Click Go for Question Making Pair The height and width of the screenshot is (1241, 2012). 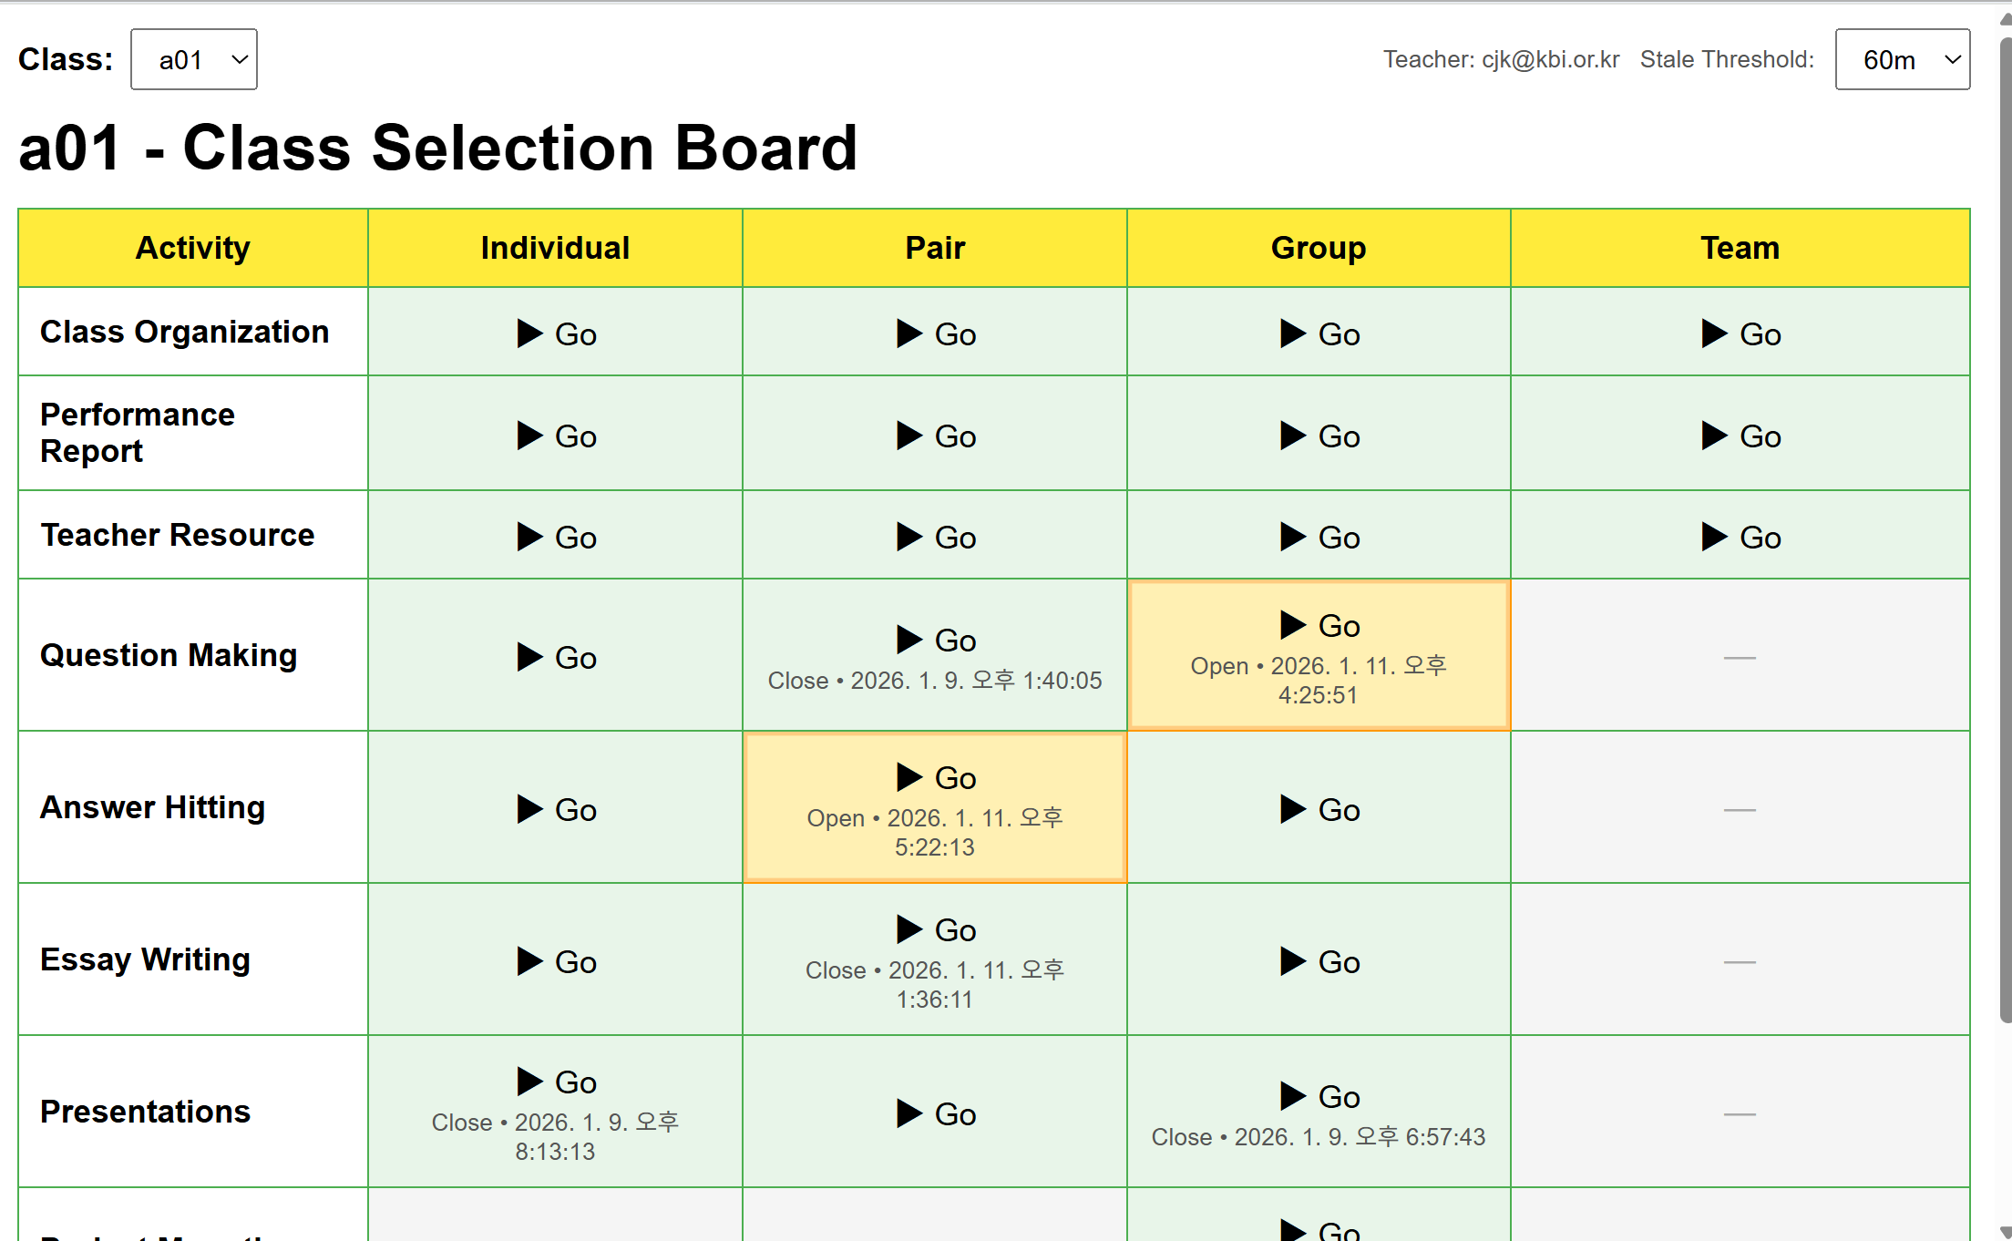point(955,641)
